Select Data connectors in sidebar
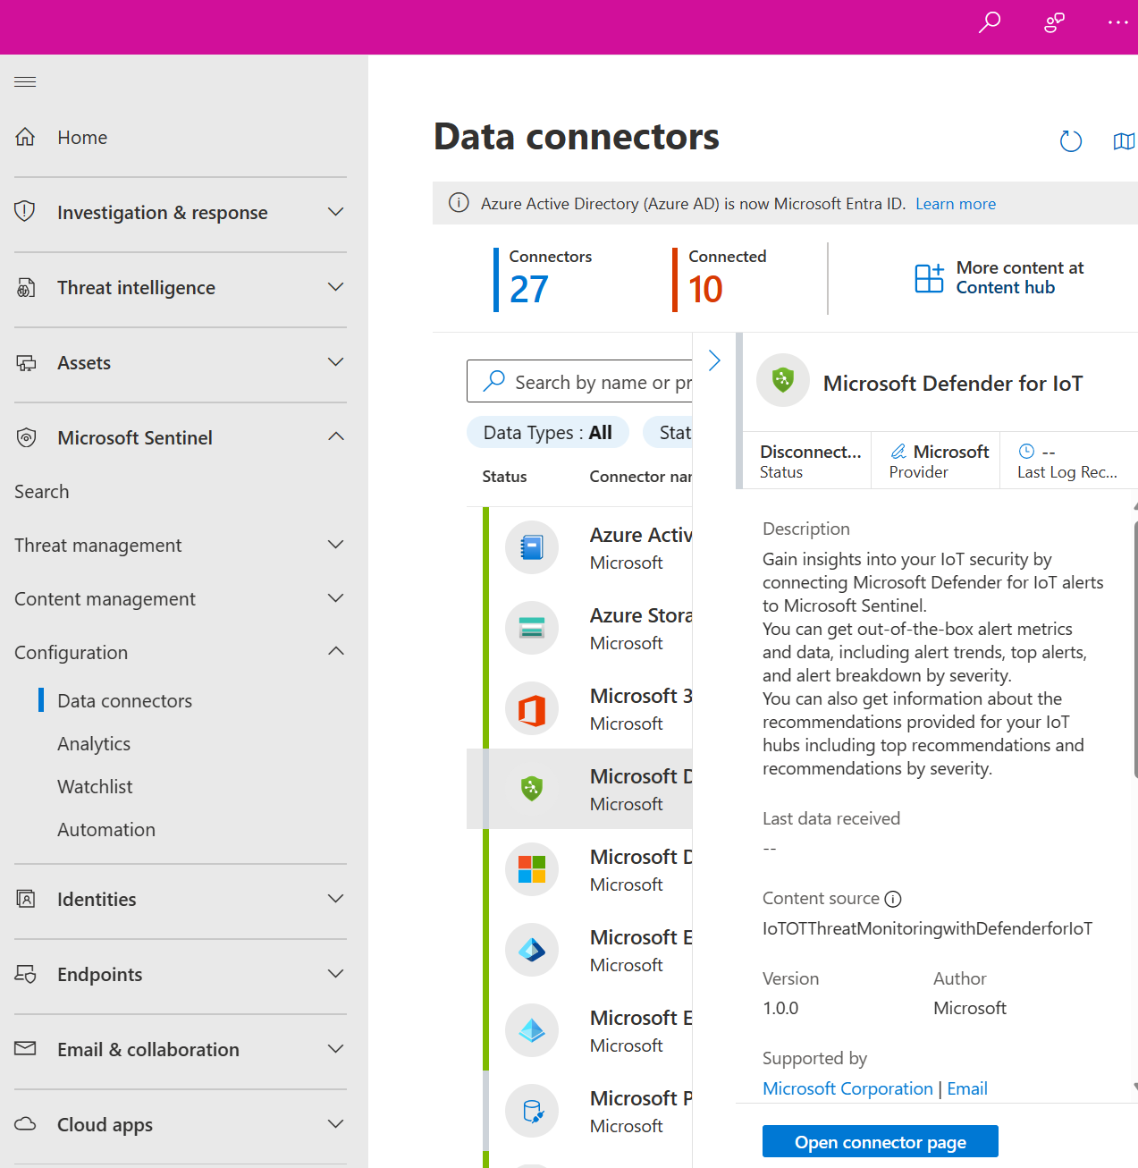The width and height of the screenshot is (1138, 1168). 125,701
